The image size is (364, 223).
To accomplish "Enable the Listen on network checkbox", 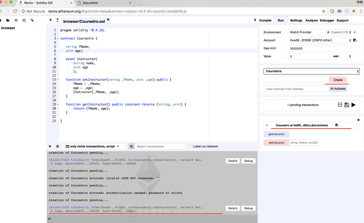I will pyautogui.click(x=191, y=146).
